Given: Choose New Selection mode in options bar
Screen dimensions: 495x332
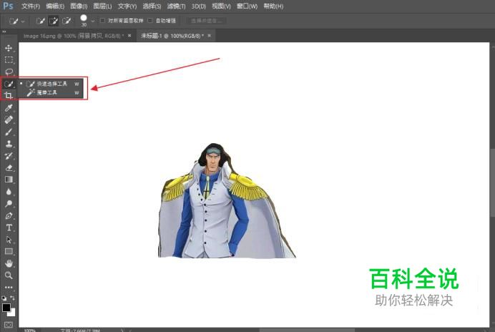Looking at the screenshot, I should pos(40,21).
